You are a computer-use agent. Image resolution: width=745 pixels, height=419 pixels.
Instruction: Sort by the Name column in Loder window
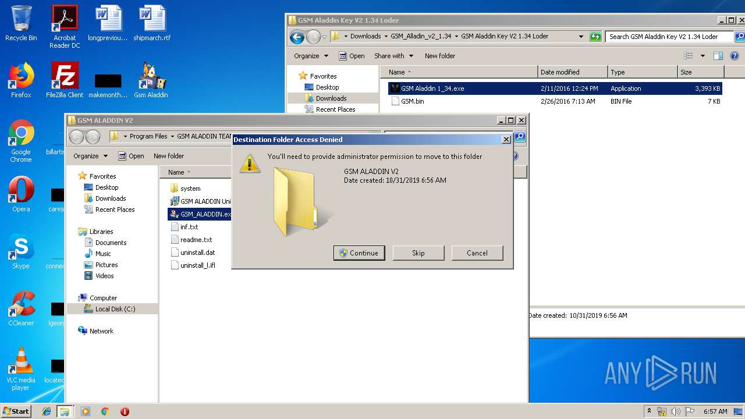click(459, 72)
